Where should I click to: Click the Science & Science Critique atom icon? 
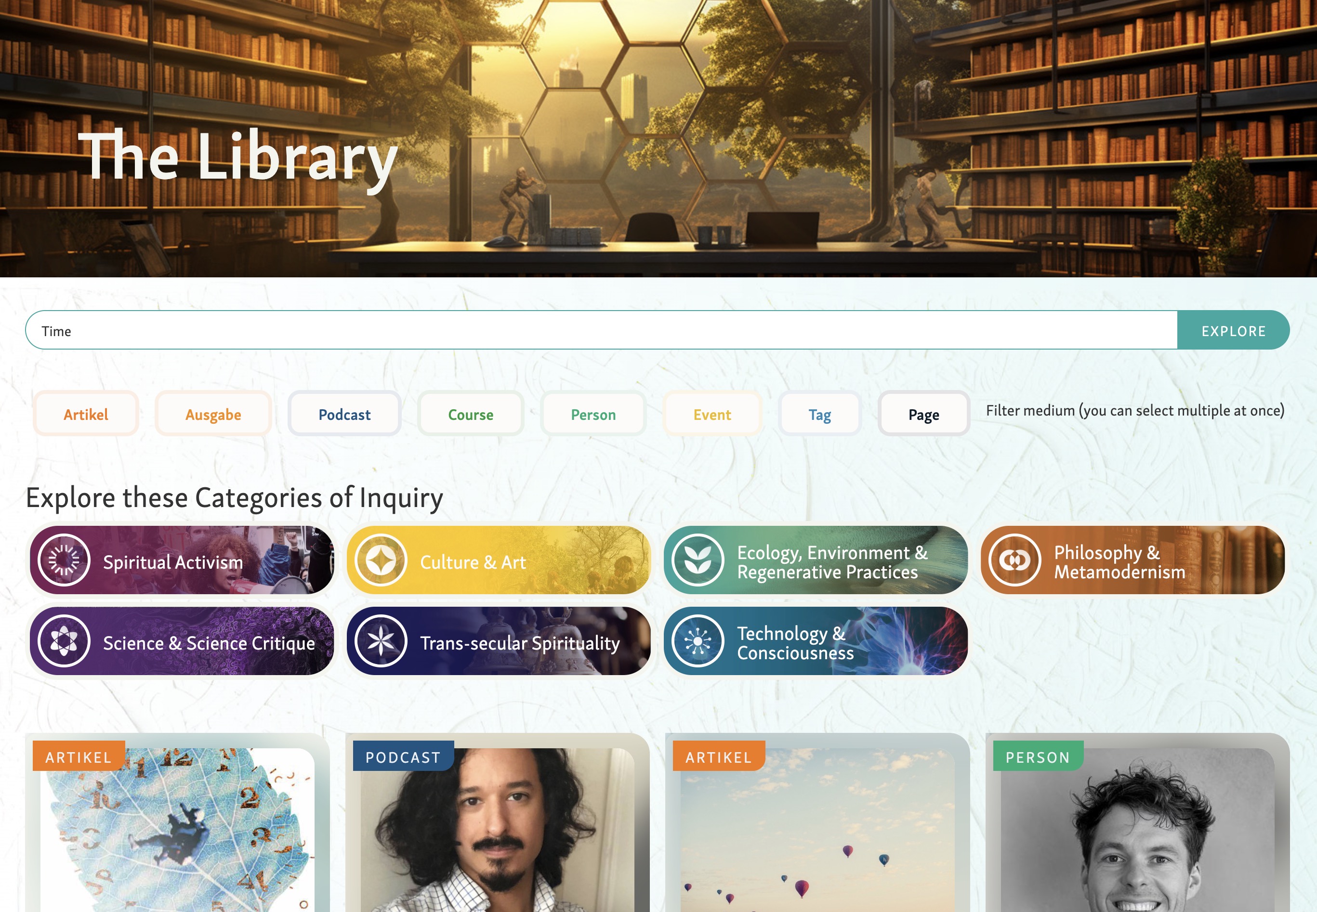(64, 641)
